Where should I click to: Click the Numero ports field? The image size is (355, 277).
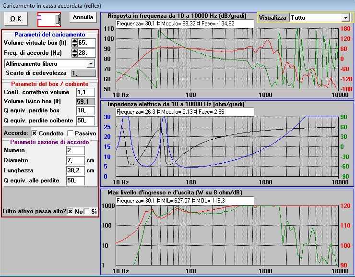coord(75,150)
